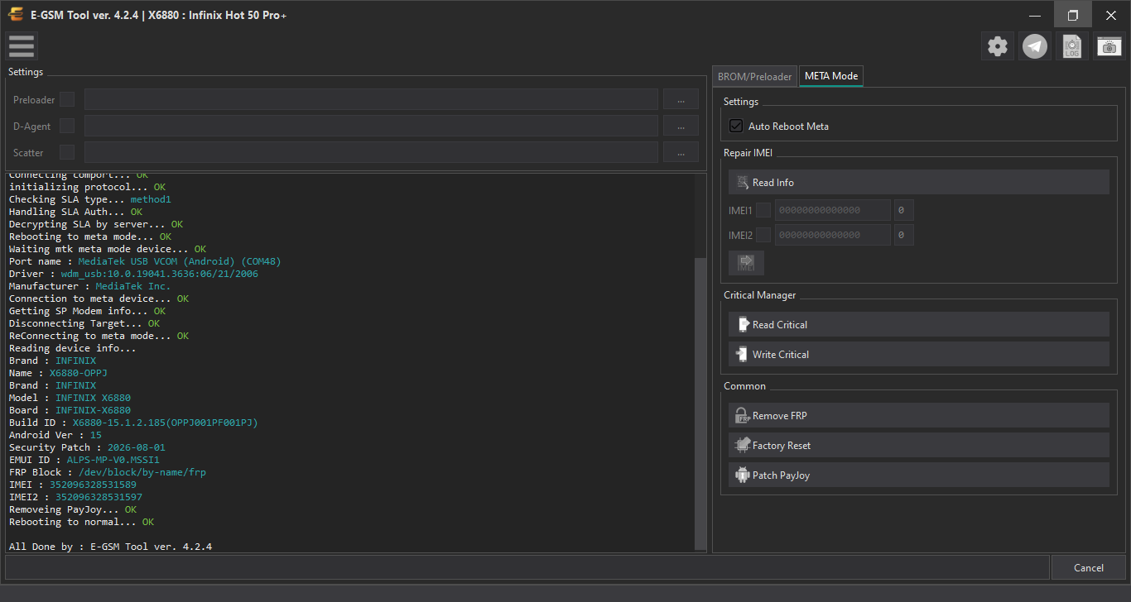Click the Remove FRP button
The height and width of the screenshot is (602, 1131).
[x=918, y=415]
